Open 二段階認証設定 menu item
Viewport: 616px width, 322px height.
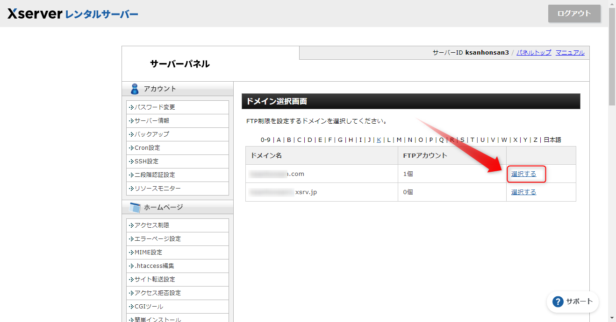(155, 175)
